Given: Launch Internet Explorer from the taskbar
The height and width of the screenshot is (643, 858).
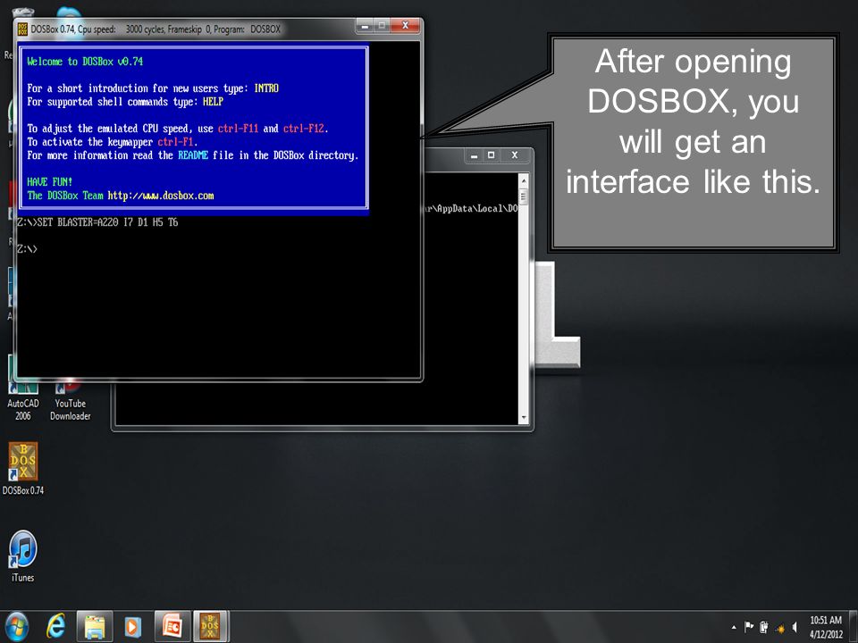Looking at the screenshot, I should pyautogui.click(x=55, y=627).
